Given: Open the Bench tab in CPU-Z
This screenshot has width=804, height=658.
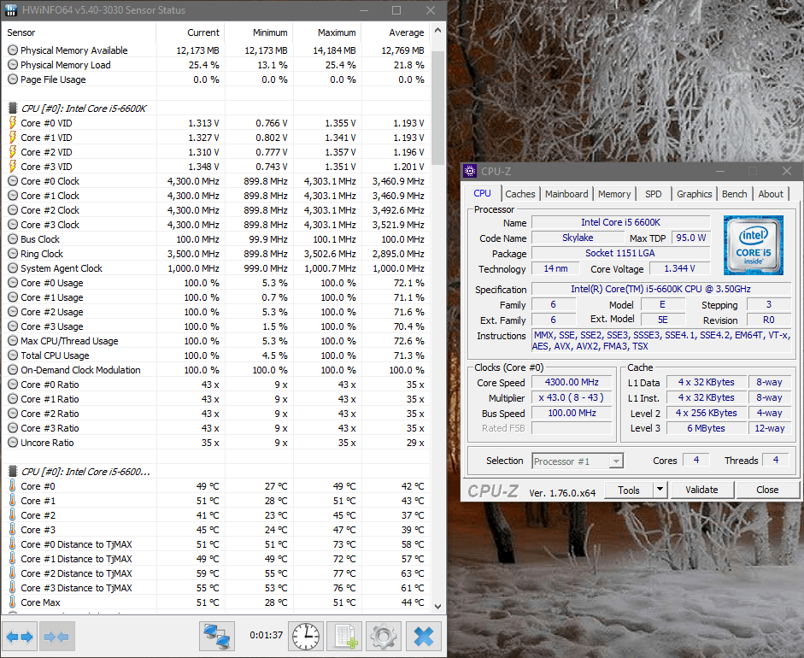Looking at the screenshot, I should (734, 194).
